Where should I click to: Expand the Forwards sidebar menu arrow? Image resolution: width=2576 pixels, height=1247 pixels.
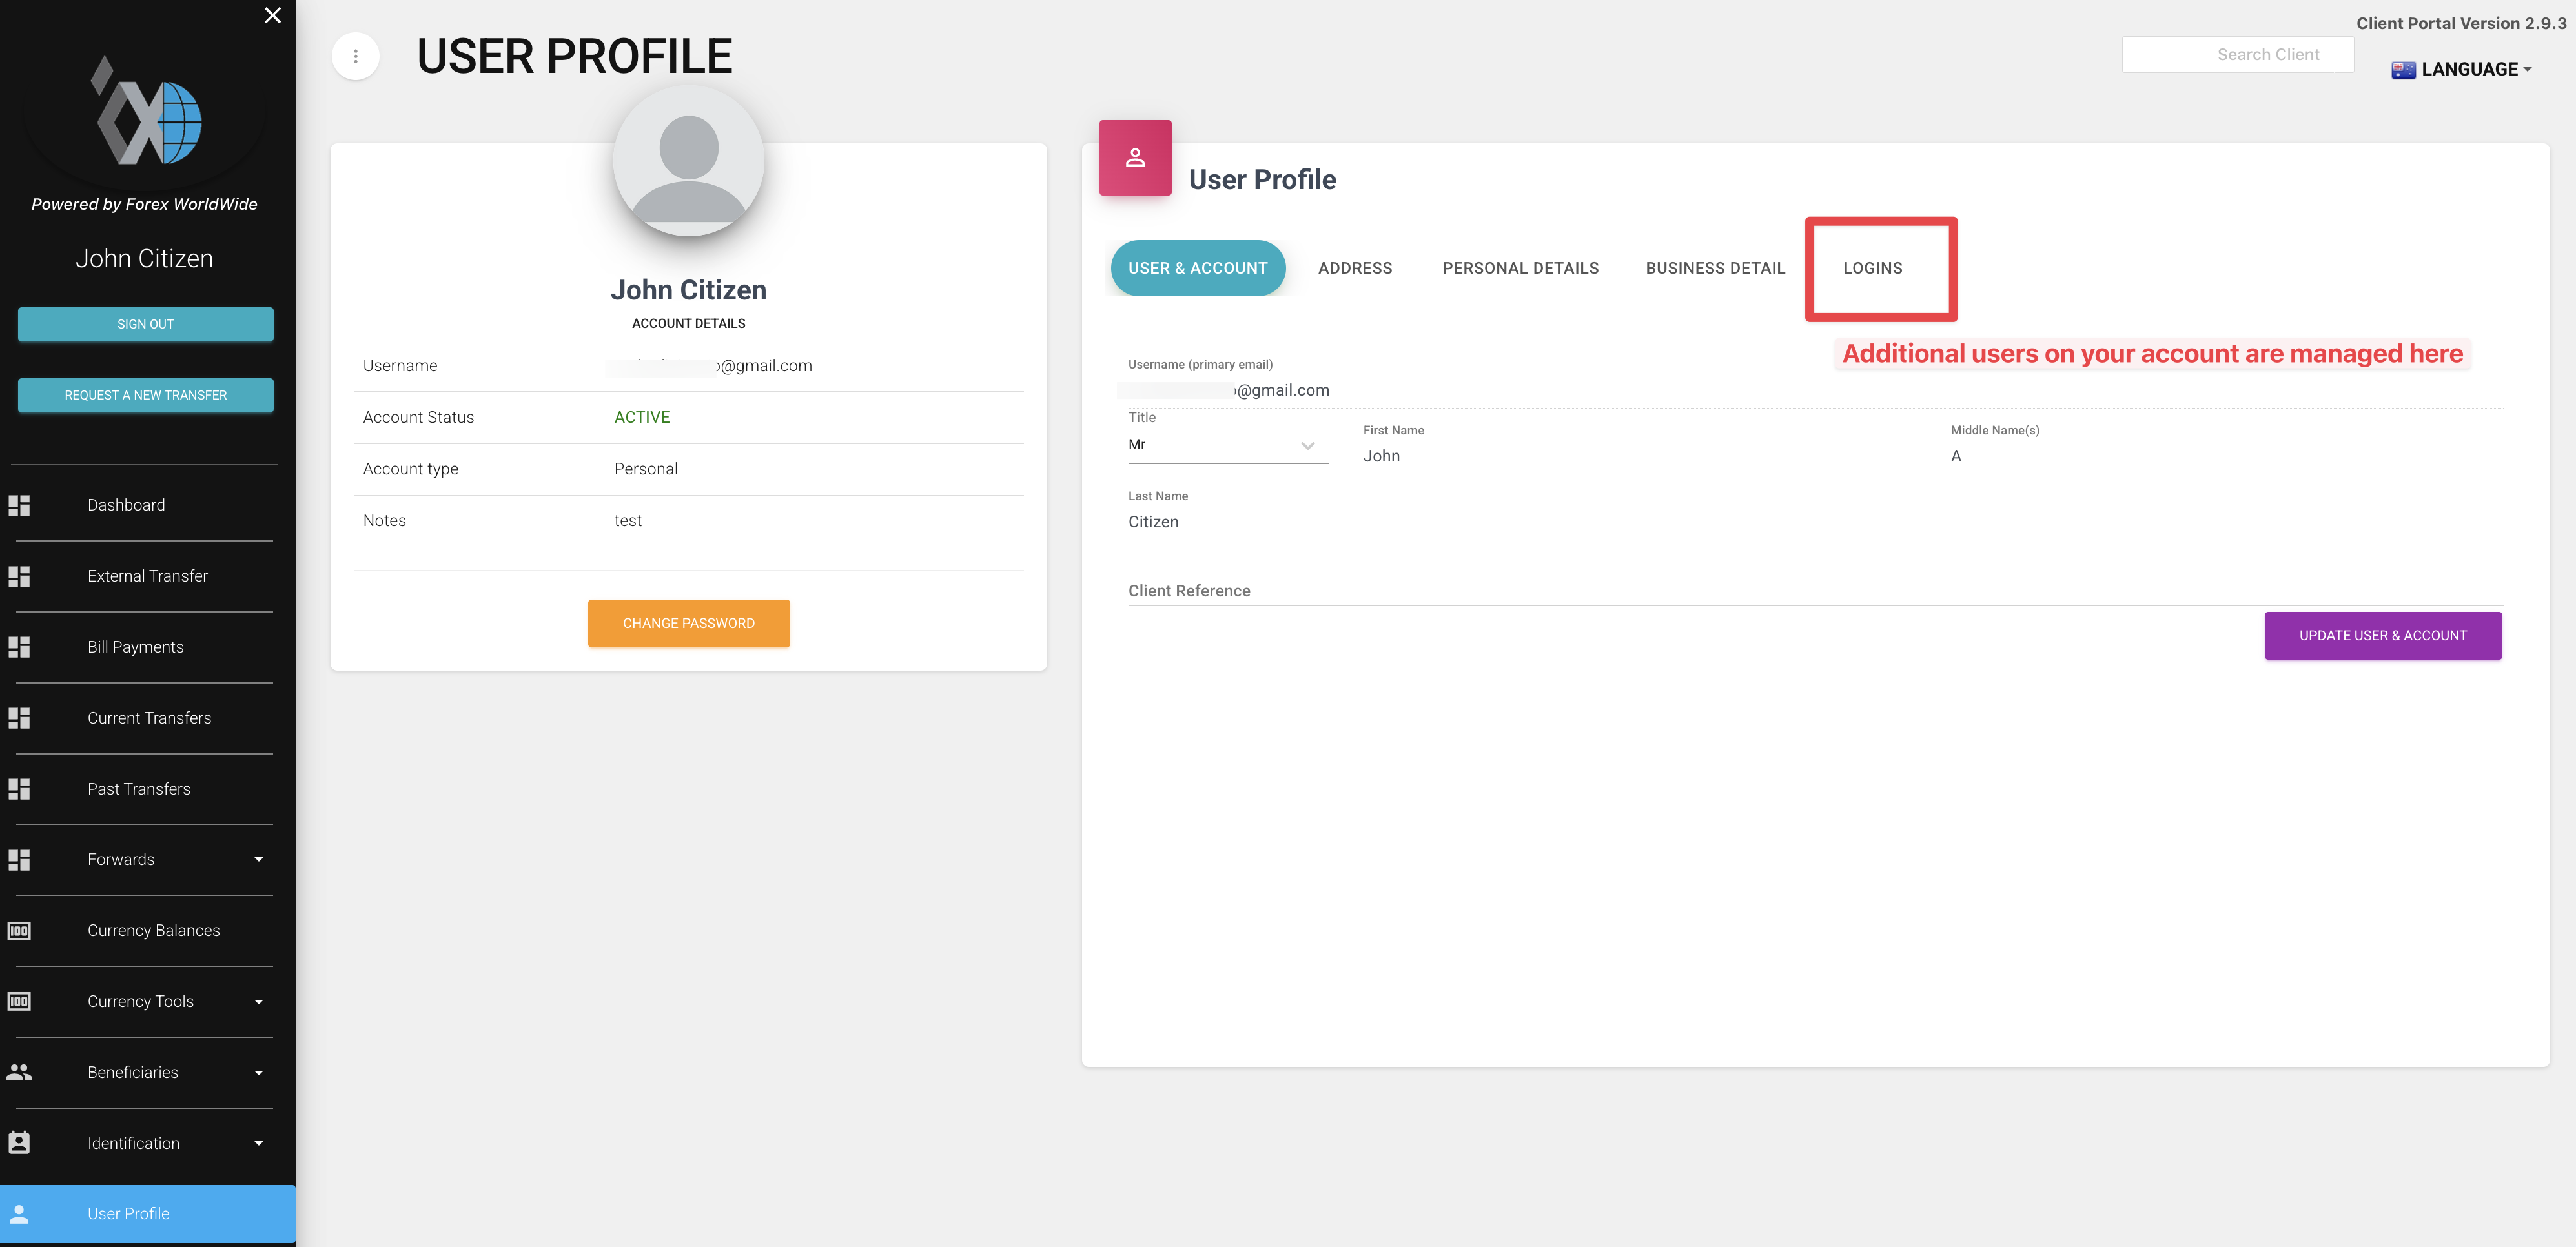tap(258, 859)
